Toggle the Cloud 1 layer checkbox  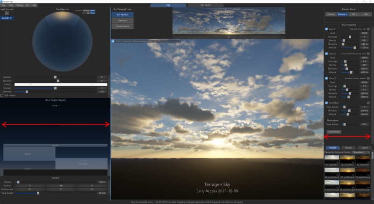pos(326,29)
